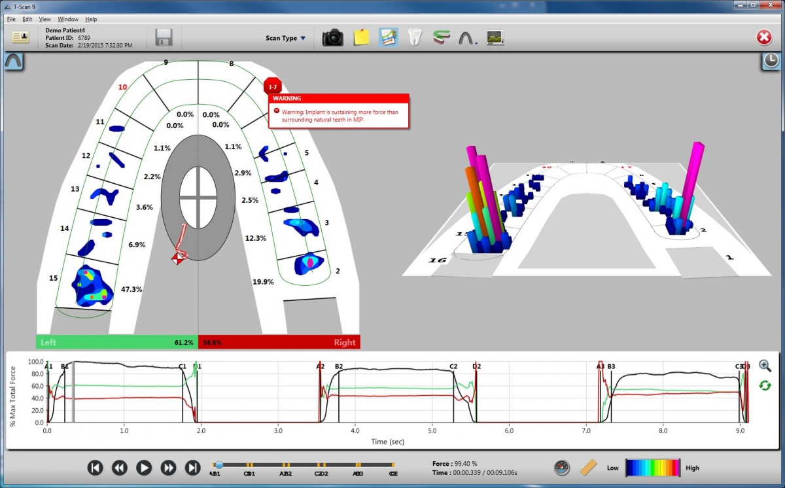The image size is (785, 488).
Task: Select the tooth view icon
Action: tap(415, 37)
